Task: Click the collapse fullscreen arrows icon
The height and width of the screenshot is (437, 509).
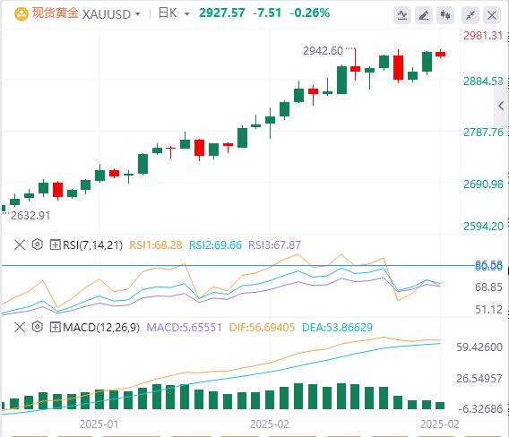Action: pos(470,15)
